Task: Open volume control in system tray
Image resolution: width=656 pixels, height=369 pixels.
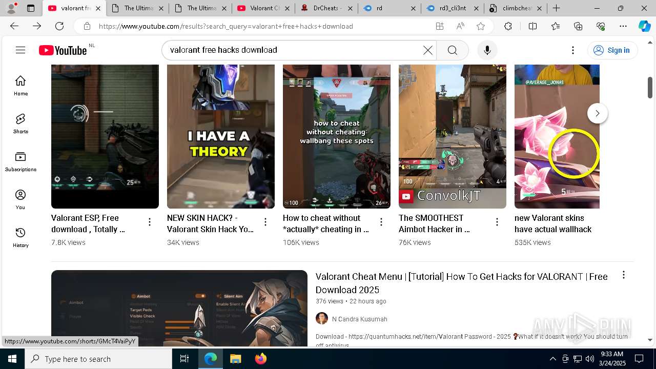Action: pyautogui.click(x=589, y=359)
